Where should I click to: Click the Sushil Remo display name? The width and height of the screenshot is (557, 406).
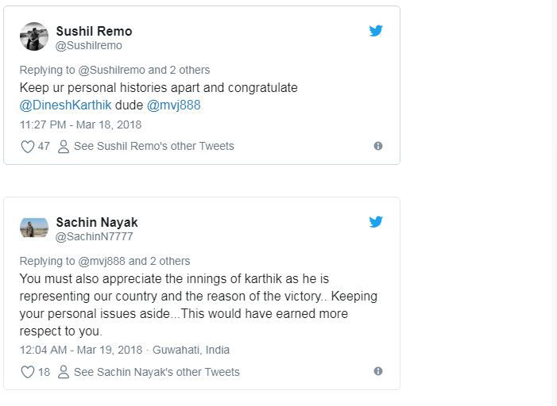click(94, 31)
